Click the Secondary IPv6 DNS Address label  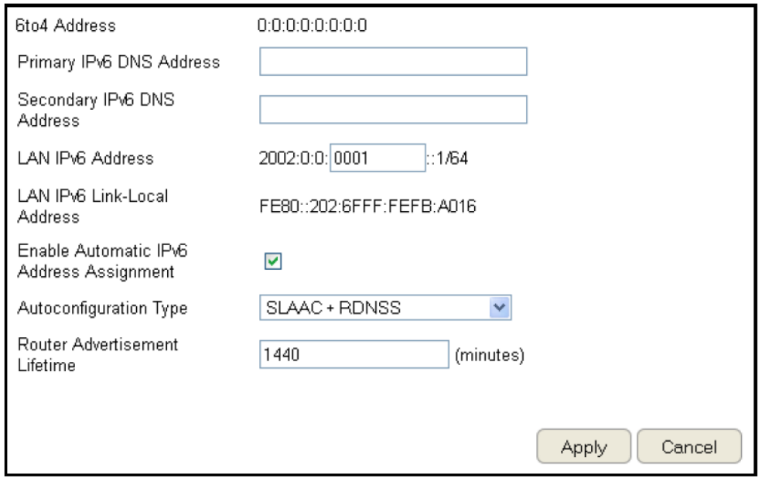tap(96, 111)
